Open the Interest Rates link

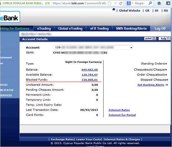119,110
